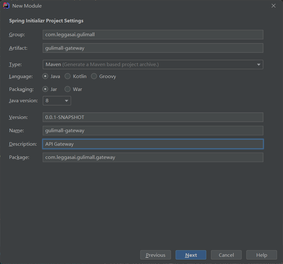Close the New Module dialog

(x=273, y=6)
